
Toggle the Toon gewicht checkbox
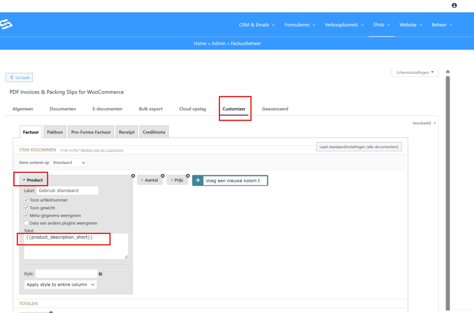(x=26, y=208)
